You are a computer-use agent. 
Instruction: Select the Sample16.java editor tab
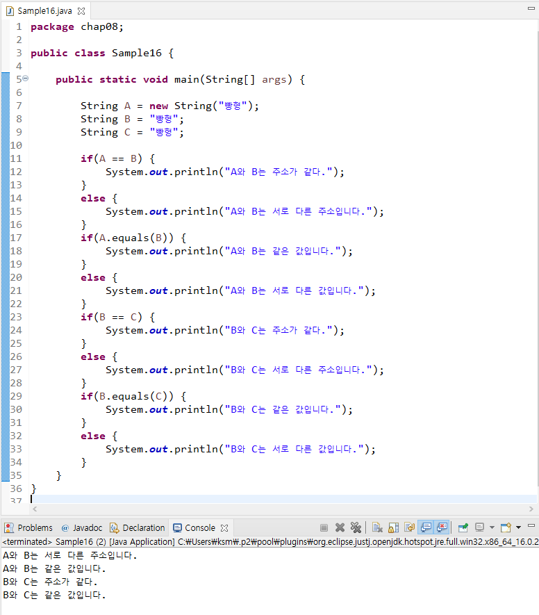coord(44,11)
